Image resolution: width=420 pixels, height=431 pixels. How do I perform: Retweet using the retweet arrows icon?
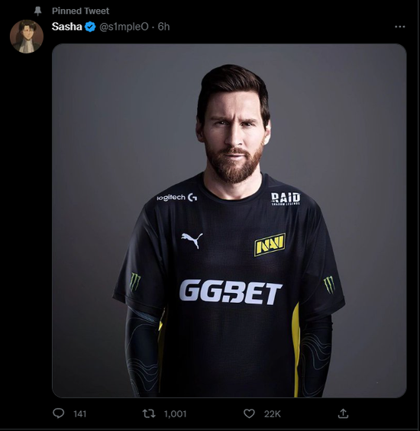click(x=149, y=413)
